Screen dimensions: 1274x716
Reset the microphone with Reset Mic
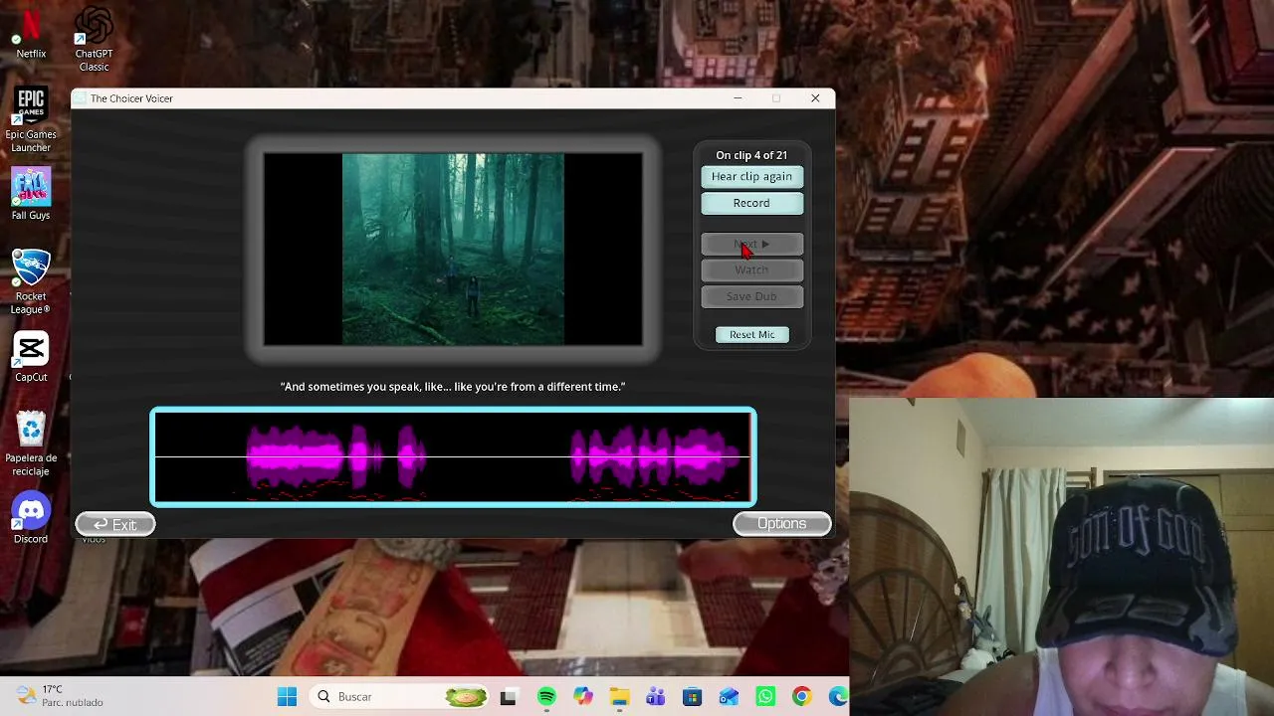click(751, 335)
